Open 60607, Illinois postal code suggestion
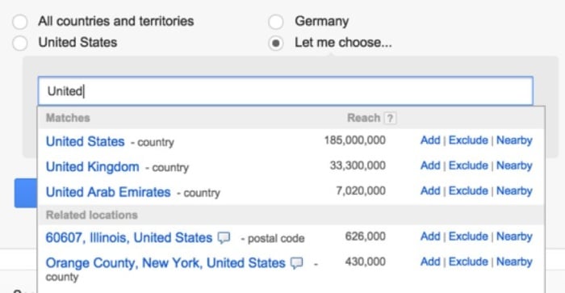Viewport: 565px width, 293px height. [129, 238]
